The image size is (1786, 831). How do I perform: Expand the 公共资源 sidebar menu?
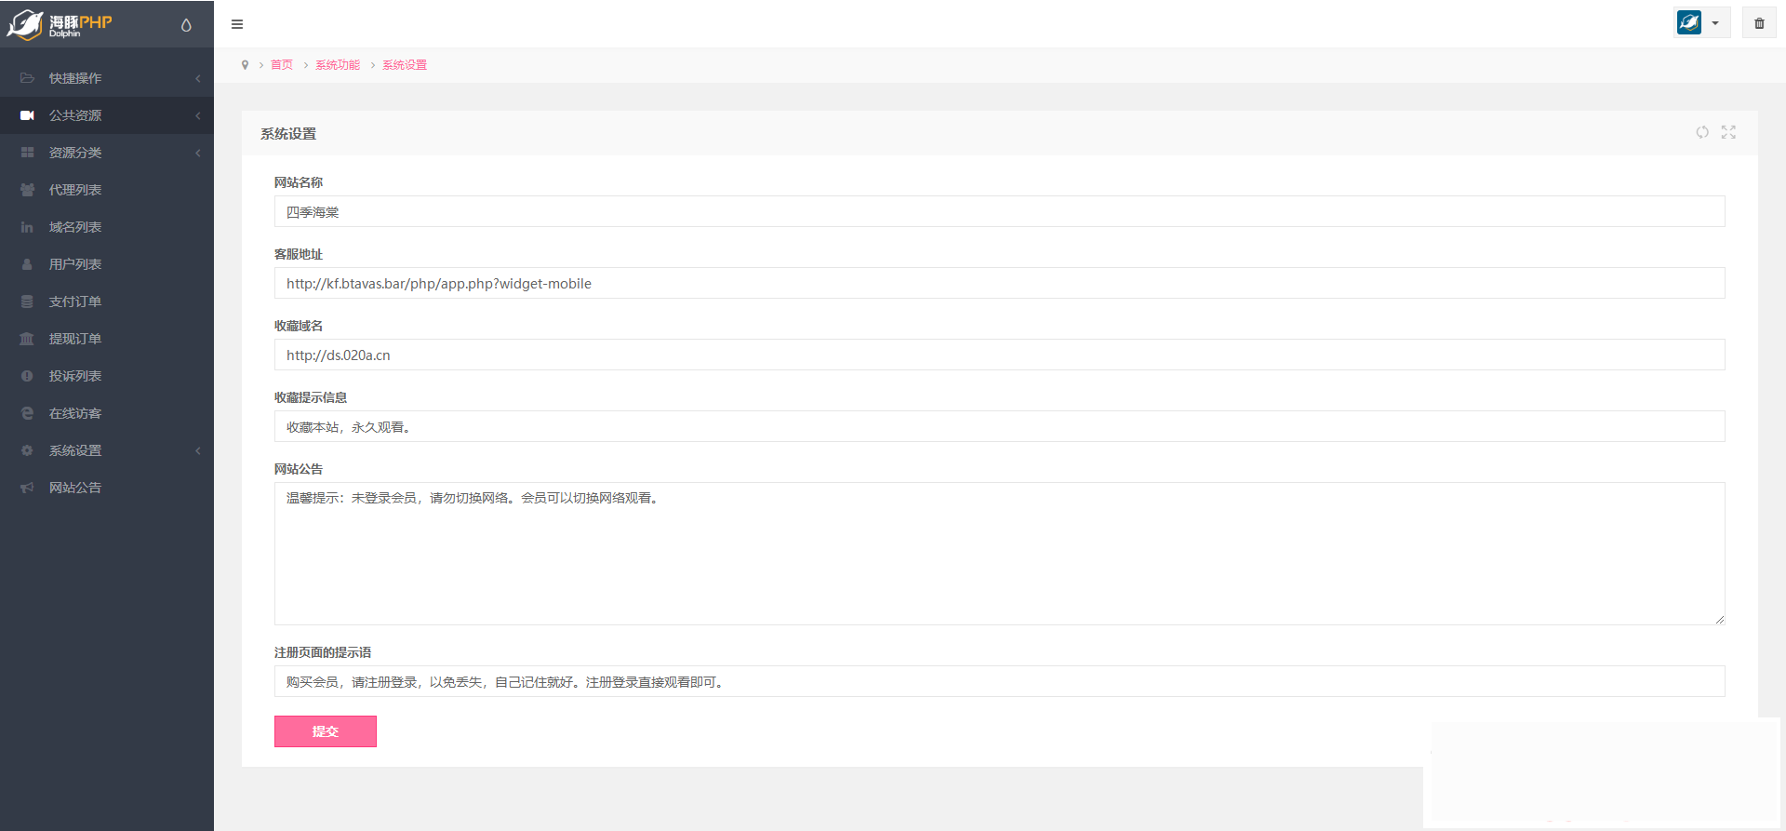pyautogui.click(x=107, y=115)
